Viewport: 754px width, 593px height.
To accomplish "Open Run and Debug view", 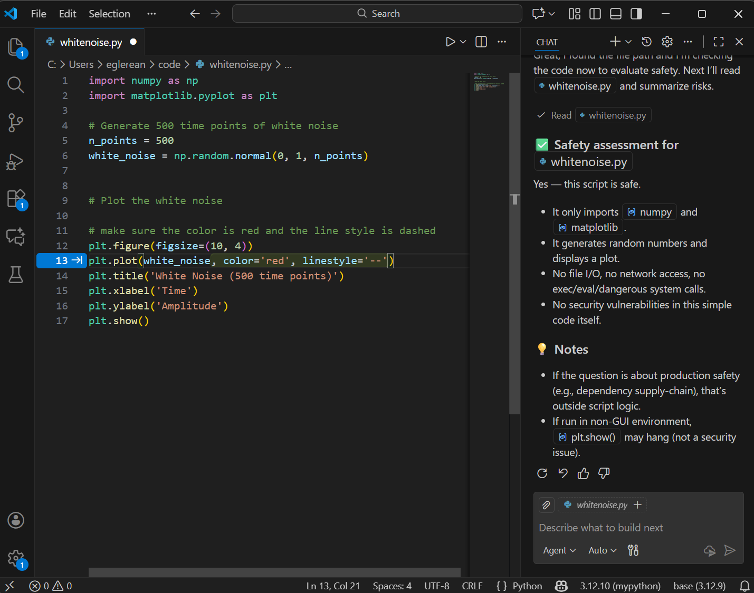I will [16, 161].
